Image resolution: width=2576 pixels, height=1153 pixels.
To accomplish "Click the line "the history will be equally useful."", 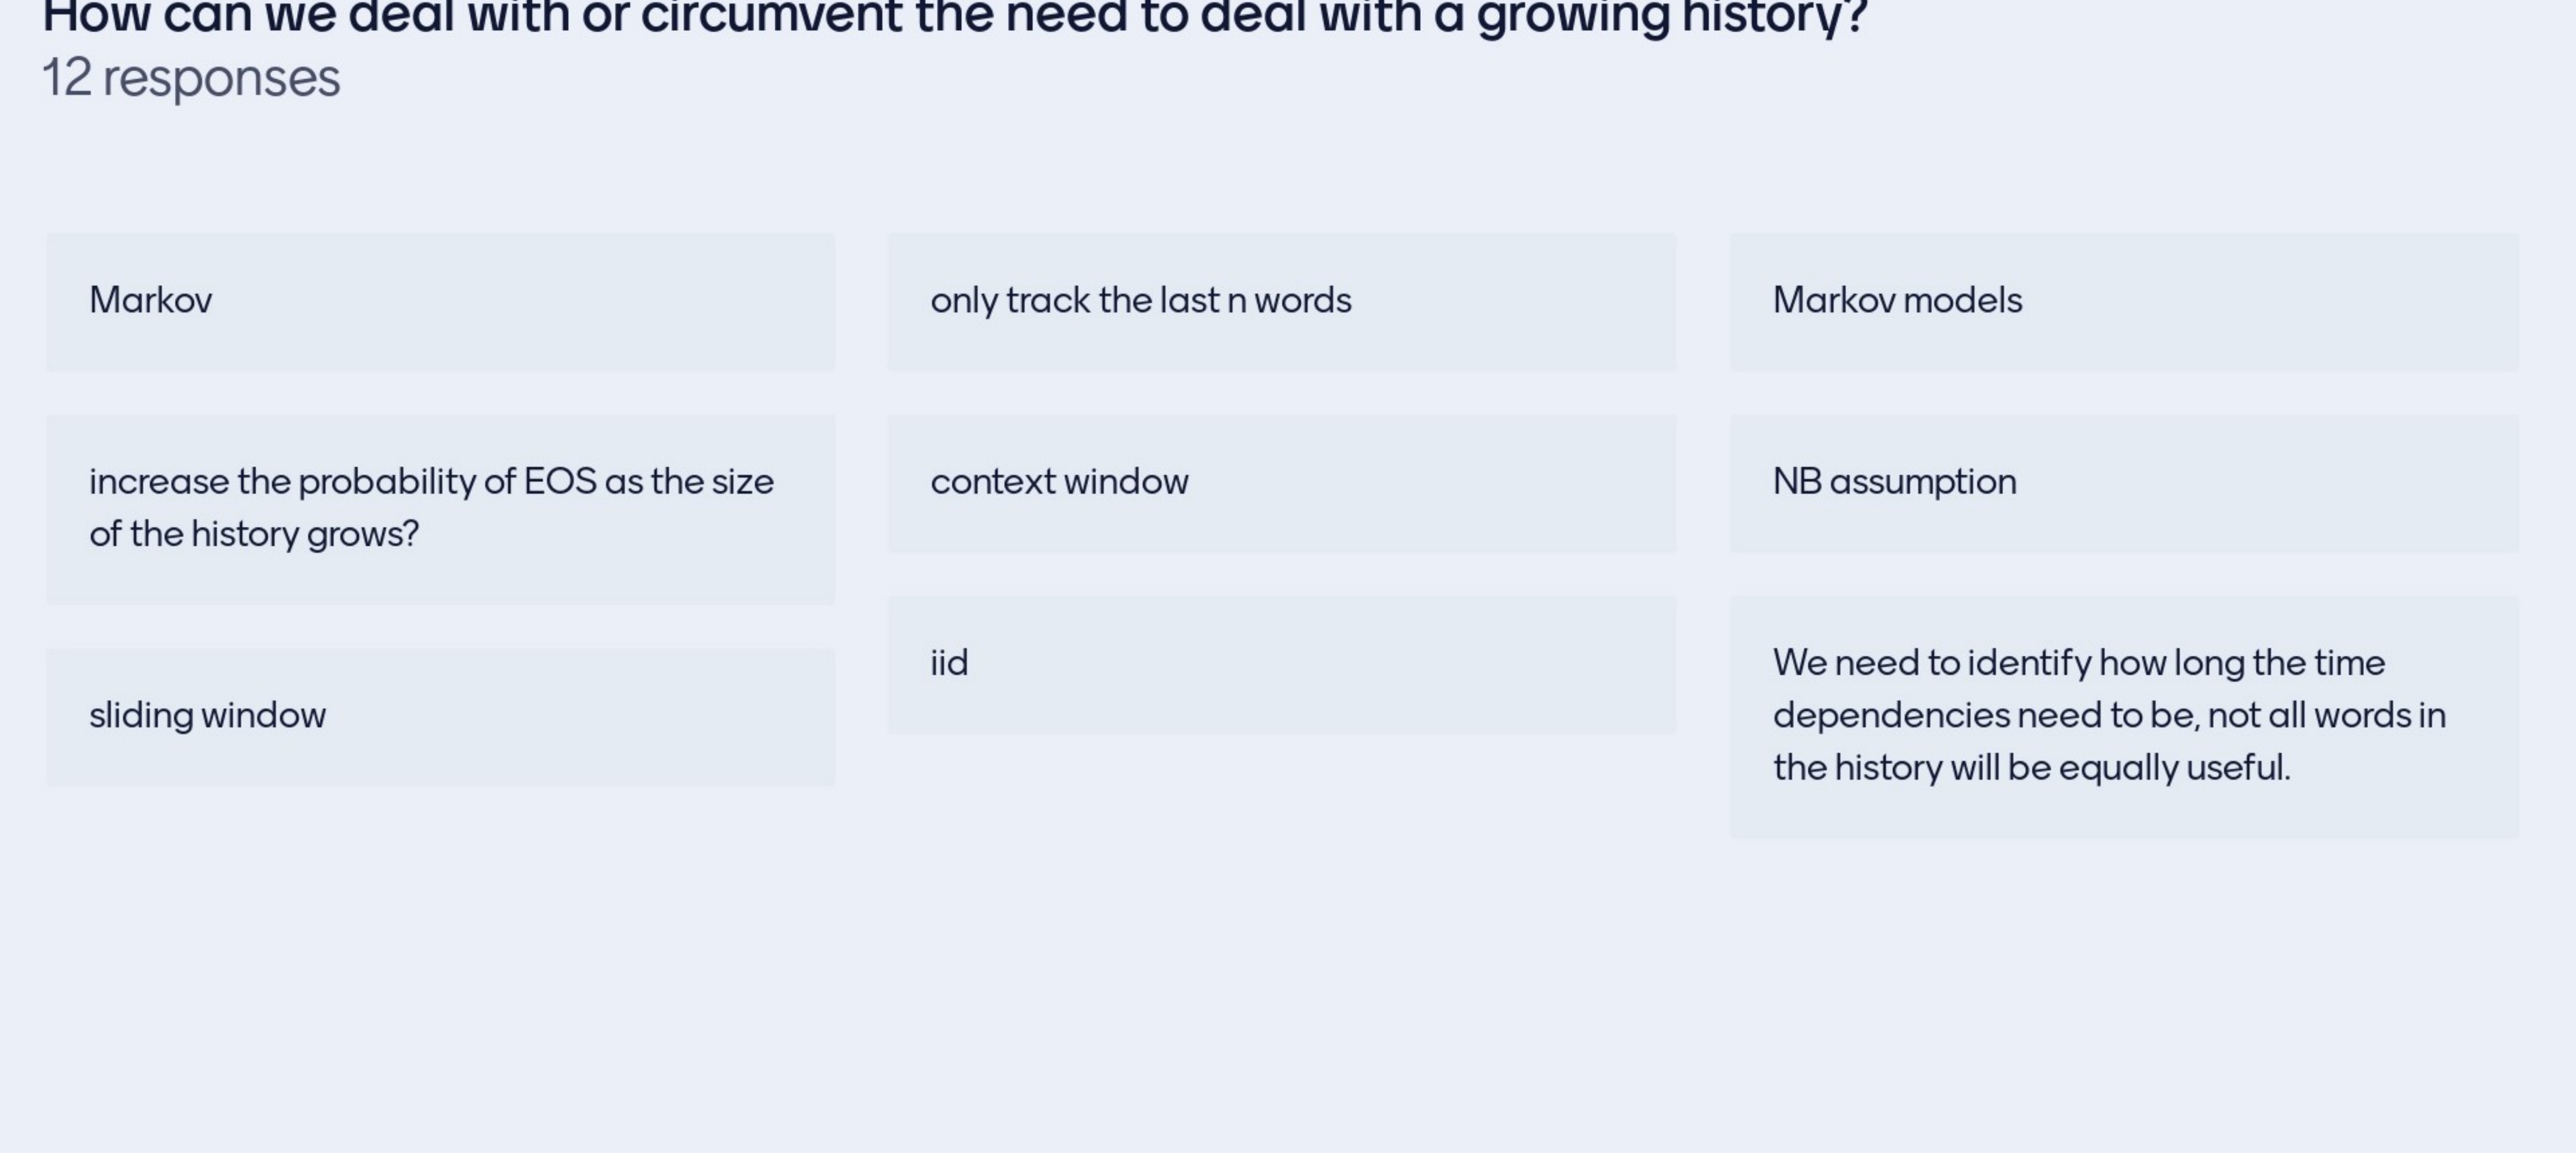I will [2031, 768].
